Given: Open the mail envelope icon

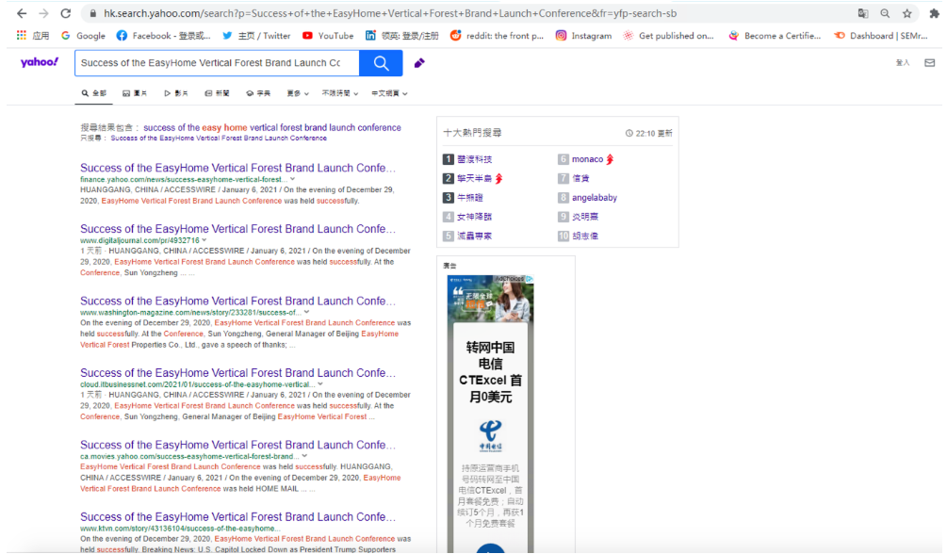Looking at the screenshot, I should [x=929, y=63].
